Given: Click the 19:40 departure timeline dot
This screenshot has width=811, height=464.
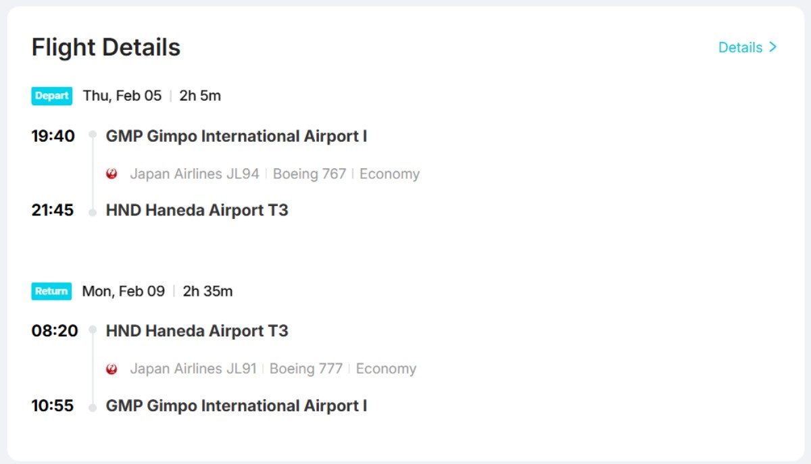Looking at the screenshot, I should coord(93,135).
